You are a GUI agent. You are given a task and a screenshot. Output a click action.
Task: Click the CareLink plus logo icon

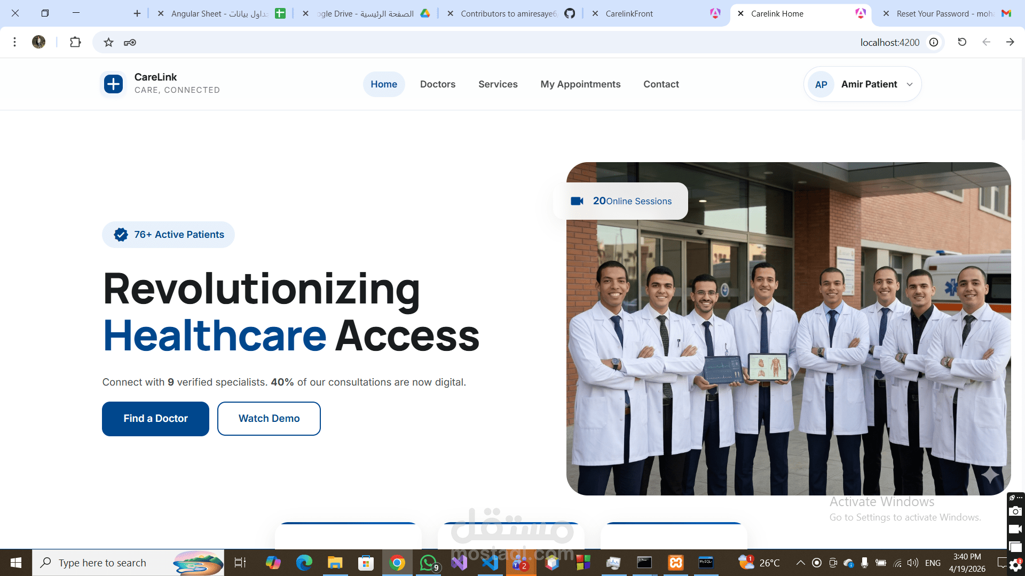click(113, 84)
